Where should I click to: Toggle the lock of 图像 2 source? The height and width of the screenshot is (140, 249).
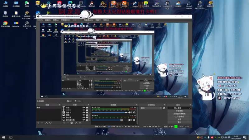tap(87, 113)
